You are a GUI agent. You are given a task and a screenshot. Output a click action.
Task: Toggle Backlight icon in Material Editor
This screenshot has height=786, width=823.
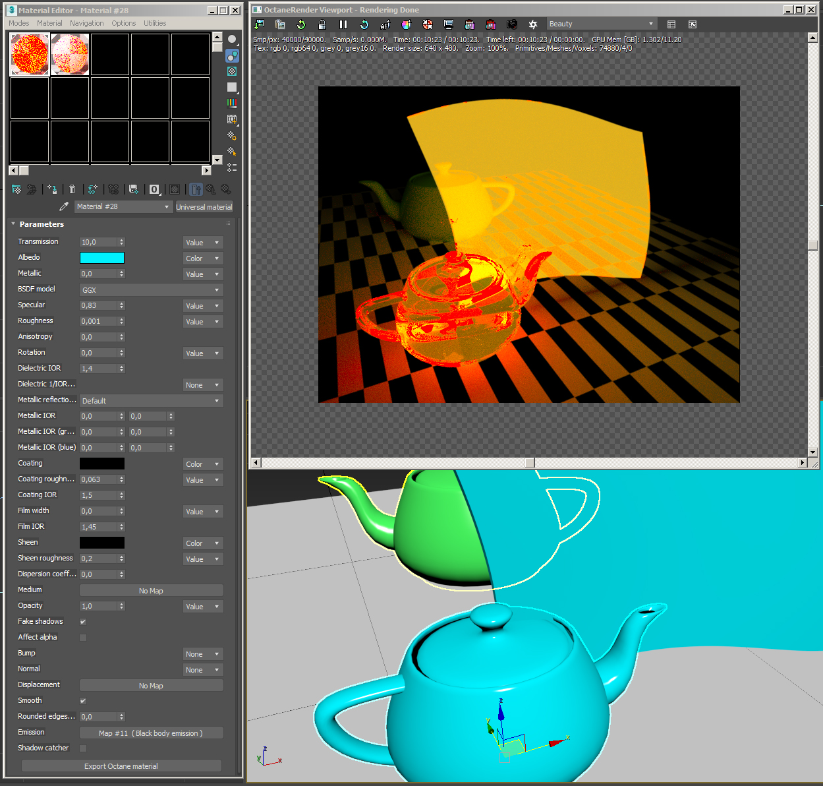coord(232,56)
